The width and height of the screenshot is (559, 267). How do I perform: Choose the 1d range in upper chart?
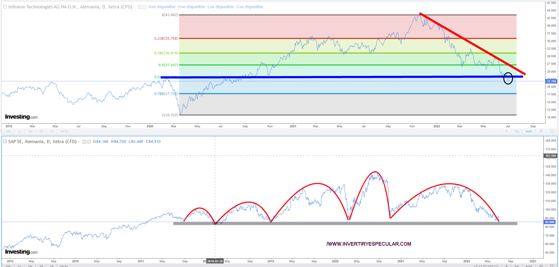click(x=51, y=131)
